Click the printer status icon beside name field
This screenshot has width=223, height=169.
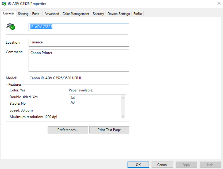(x=10, y=26)
